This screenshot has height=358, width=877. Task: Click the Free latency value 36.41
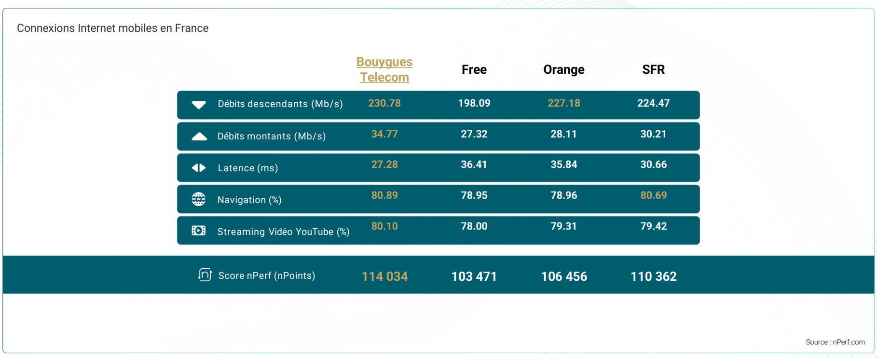coord(474,165)
